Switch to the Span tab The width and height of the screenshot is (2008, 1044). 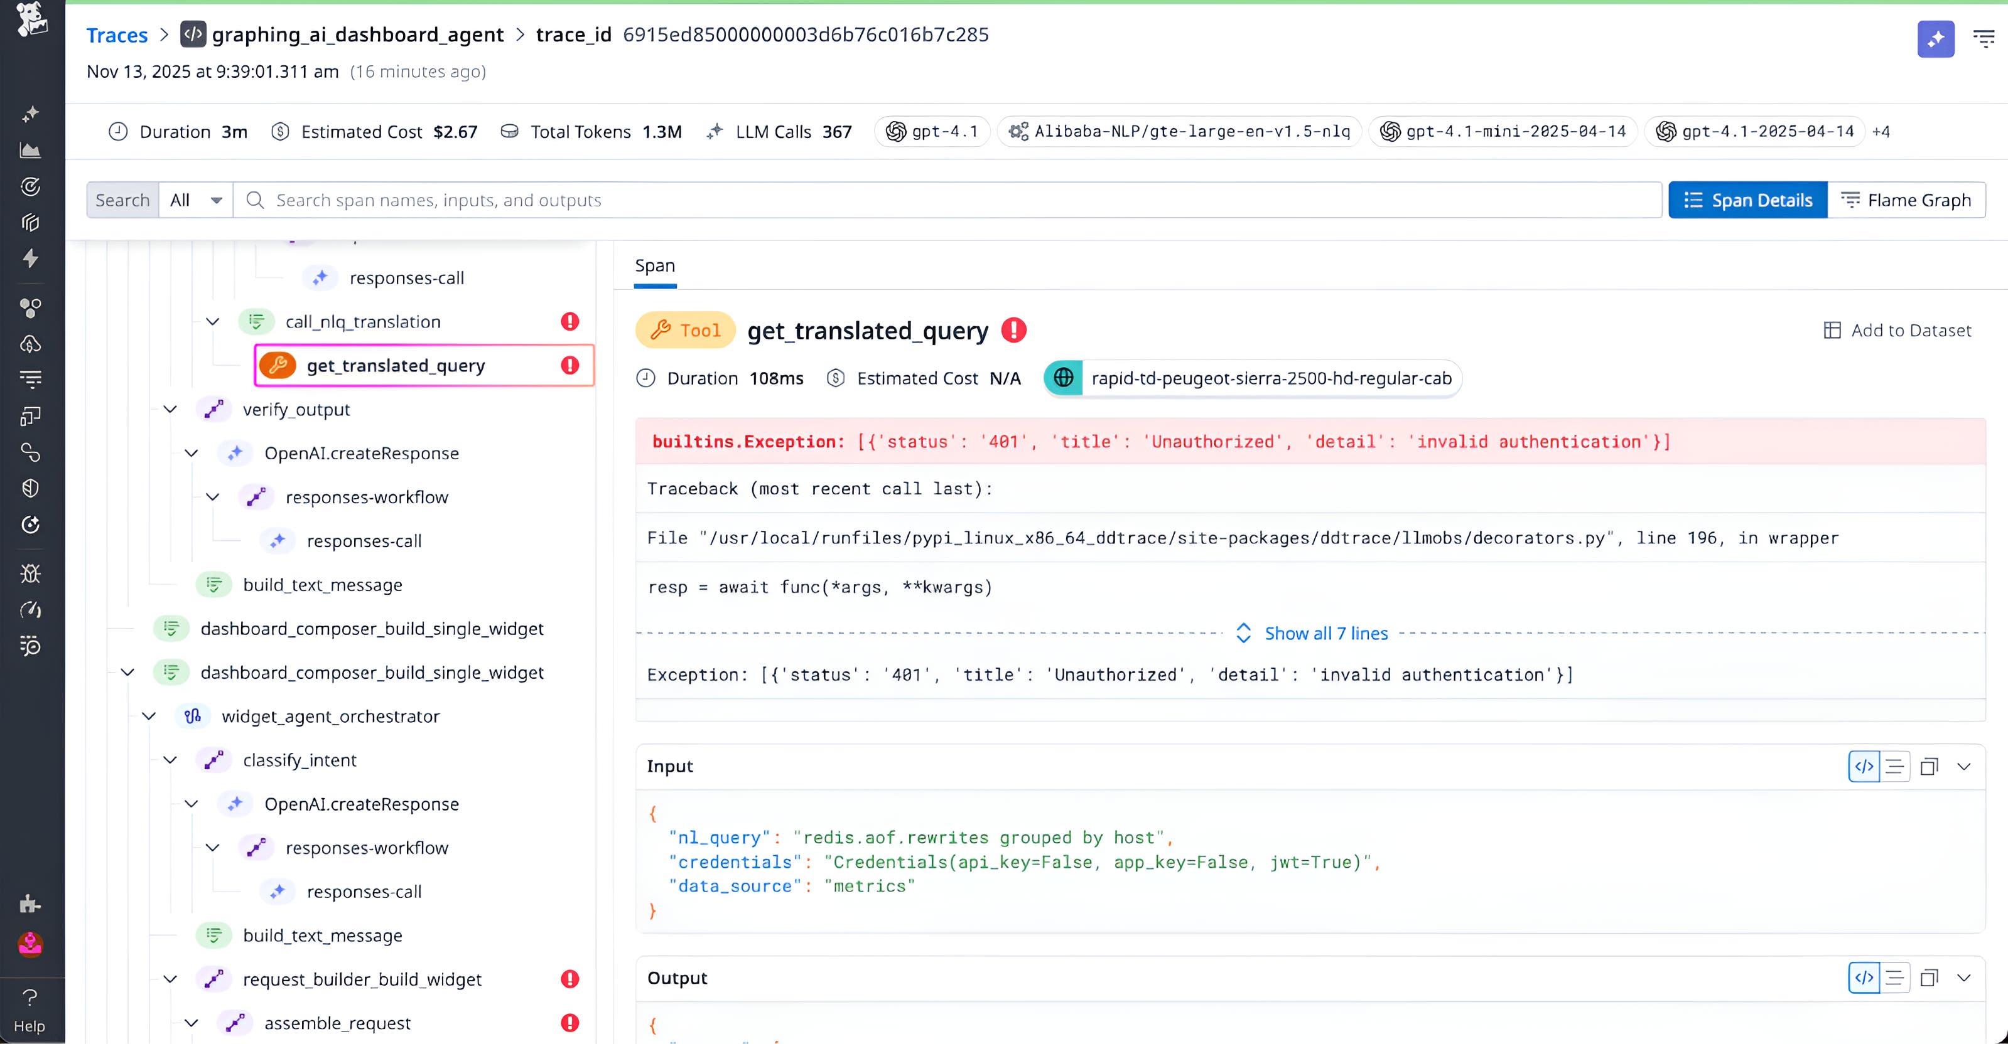point(655,265)
